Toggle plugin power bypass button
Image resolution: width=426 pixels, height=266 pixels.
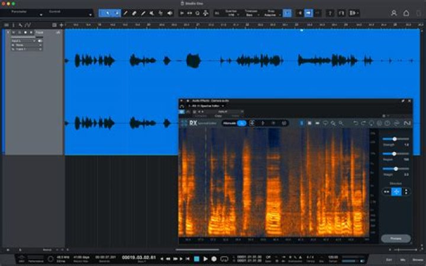pyautogui.click(x=182, y=112)
